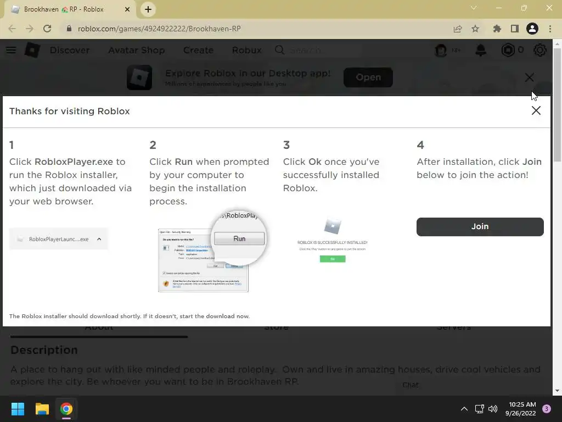The image size is (562, 422).
Task: Reload the page
Action: pos(47,29)
